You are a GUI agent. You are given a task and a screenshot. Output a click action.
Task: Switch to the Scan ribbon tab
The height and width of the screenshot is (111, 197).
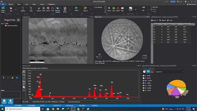[27, 4]
